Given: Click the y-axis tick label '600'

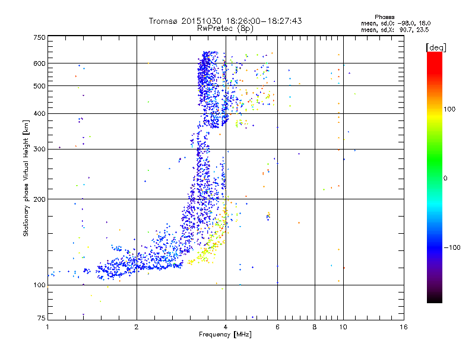Looking at the screenshot, I should (39, 63).
